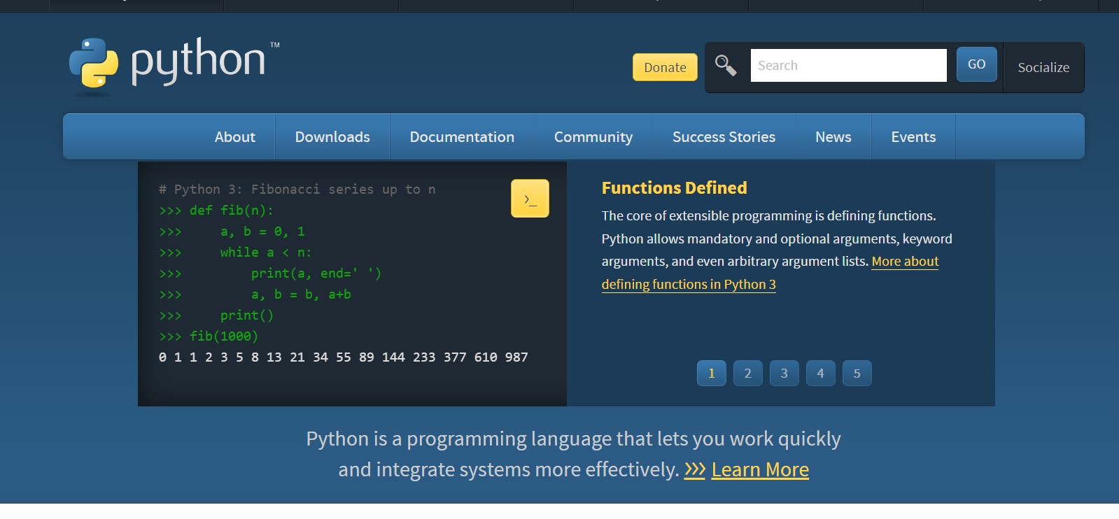Click the triple chevron before Learn More
The height and width of the screenshot is (519, 1119).
694,469
